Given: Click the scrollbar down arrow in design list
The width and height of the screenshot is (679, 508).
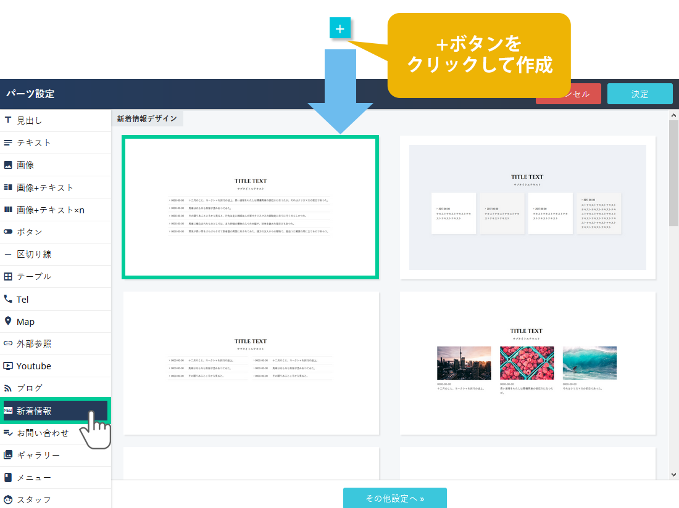Looking at the screenshot, I should (x=673, y=474).
